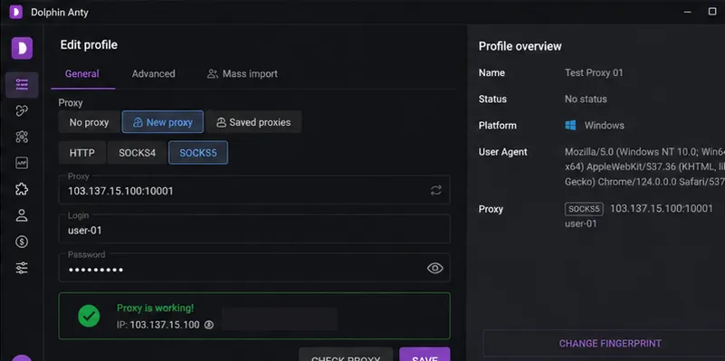Click the 103.137.15.100:10001 text in Profile overview

[x=662, y=209]
